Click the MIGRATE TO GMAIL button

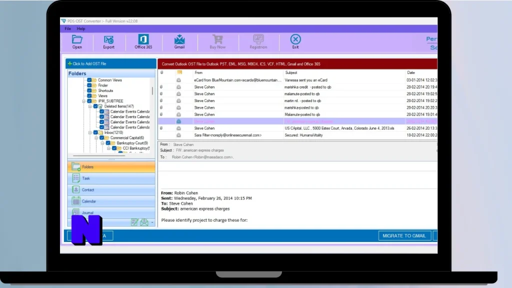pos(404,236)
